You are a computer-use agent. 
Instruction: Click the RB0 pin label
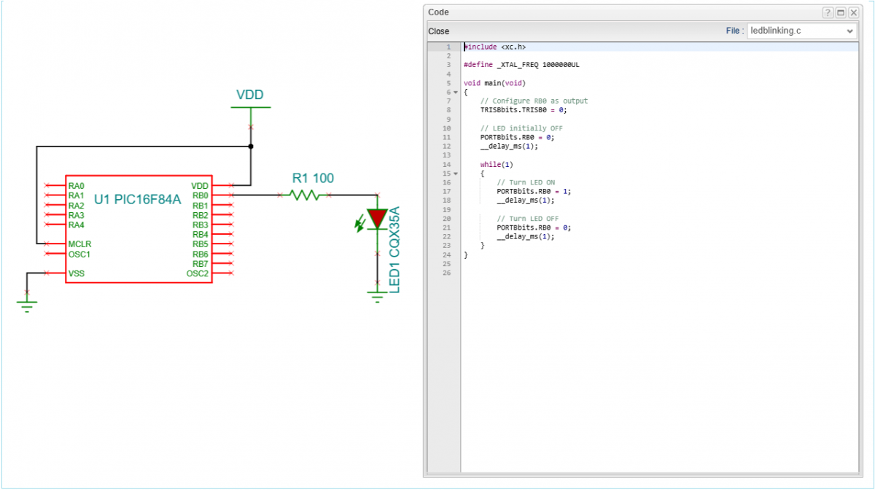(201, 195)
